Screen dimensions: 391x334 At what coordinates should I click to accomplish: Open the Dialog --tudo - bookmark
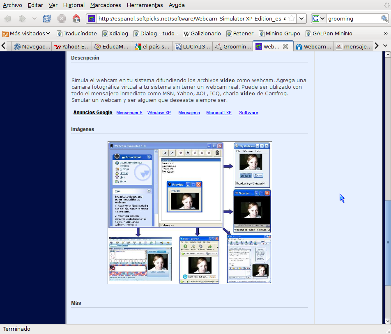[x=156, y=33]
